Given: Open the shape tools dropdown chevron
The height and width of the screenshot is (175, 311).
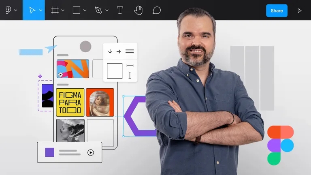Looking at the screenshot, I should (85, 11).
